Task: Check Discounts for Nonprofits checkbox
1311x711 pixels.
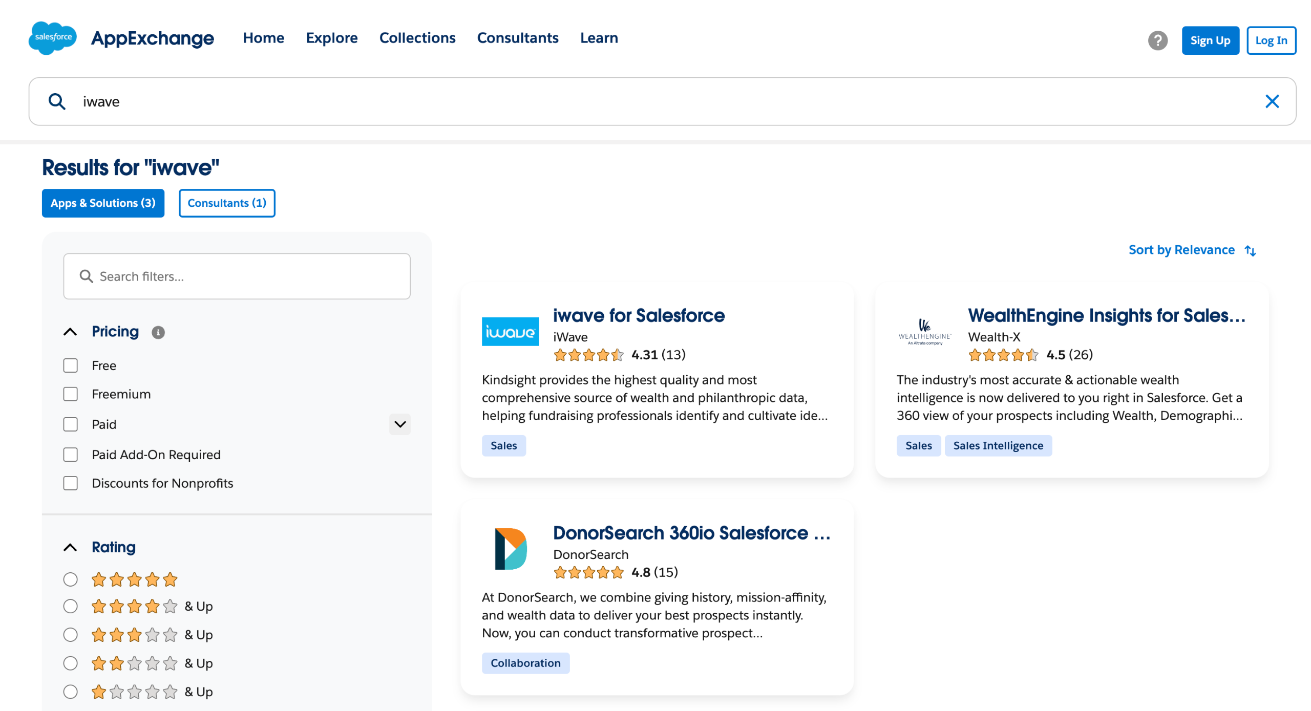Action: (x=70, y=483)
